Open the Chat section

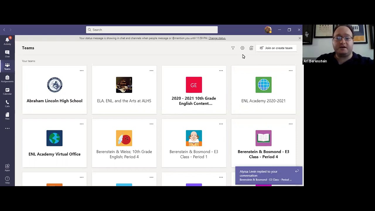click(x=7, y=54)
